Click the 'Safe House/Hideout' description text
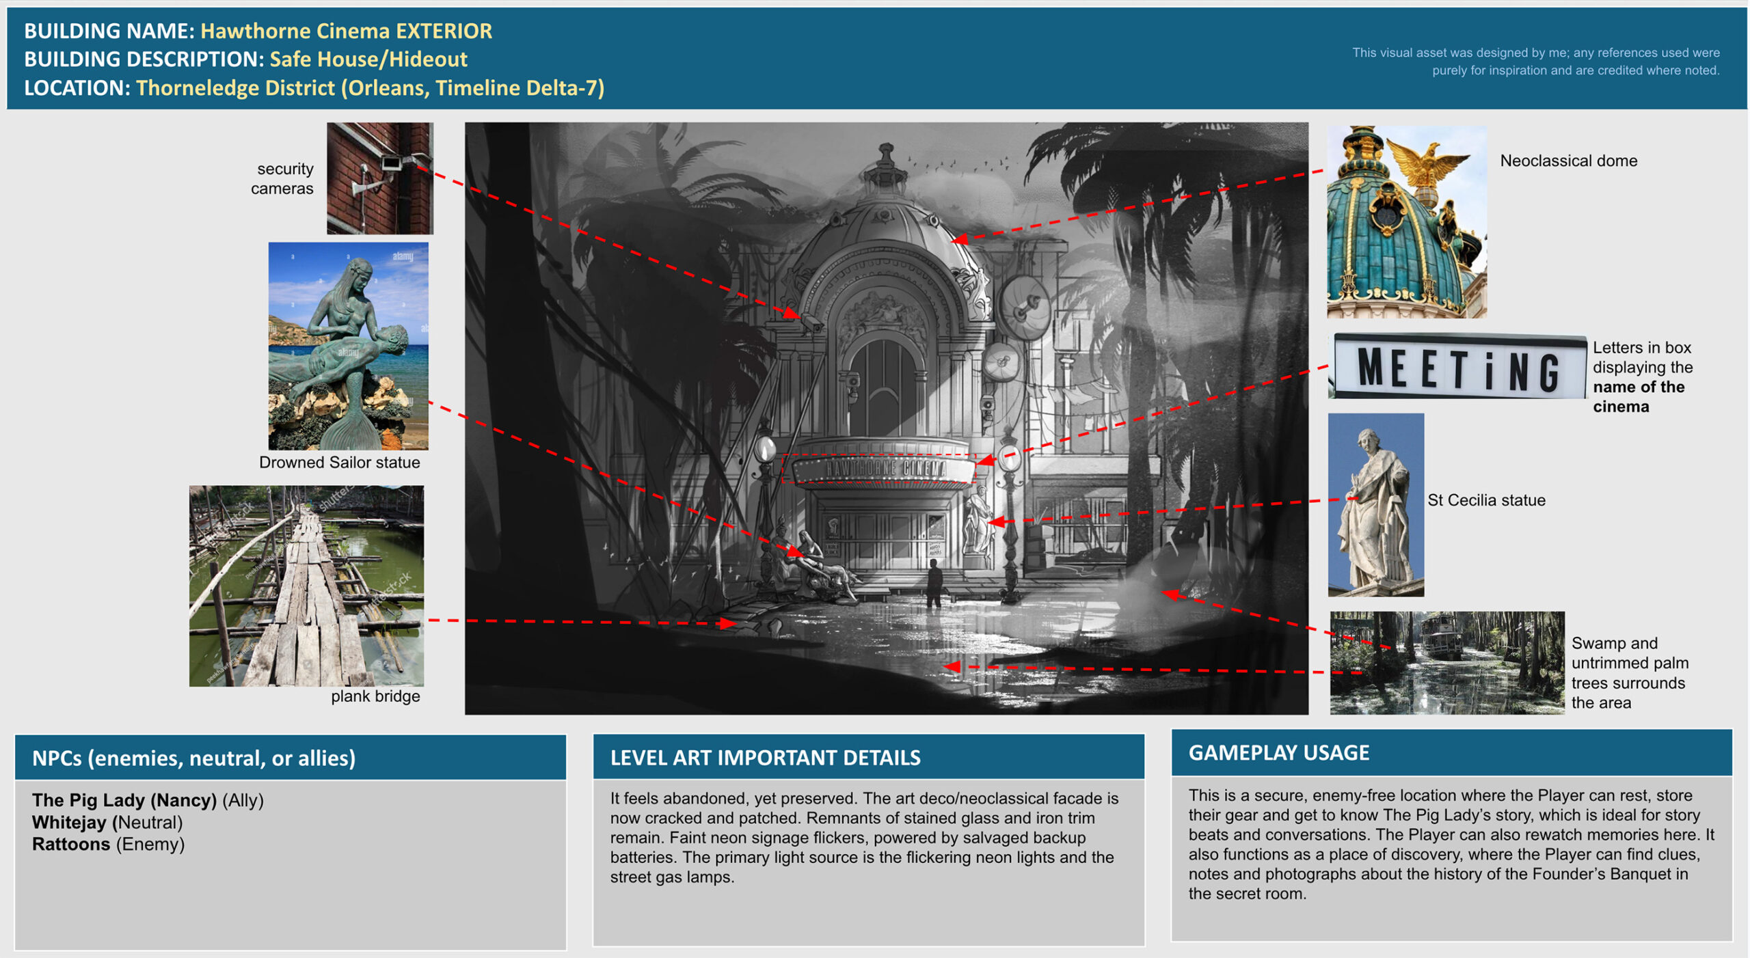 [368, 59]
